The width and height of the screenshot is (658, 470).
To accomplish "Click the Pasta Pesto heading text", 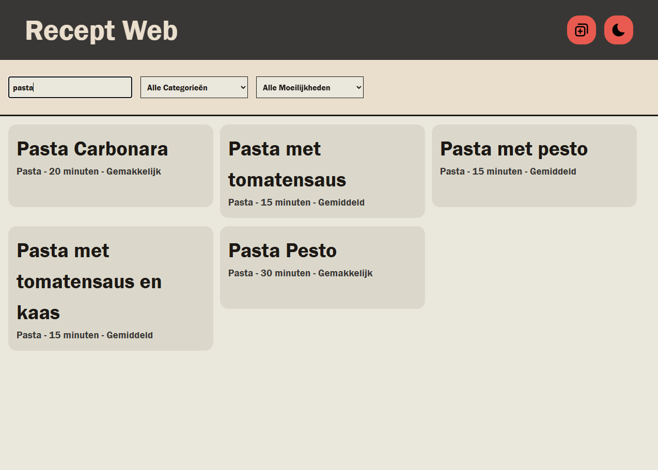I will [283, 250].
